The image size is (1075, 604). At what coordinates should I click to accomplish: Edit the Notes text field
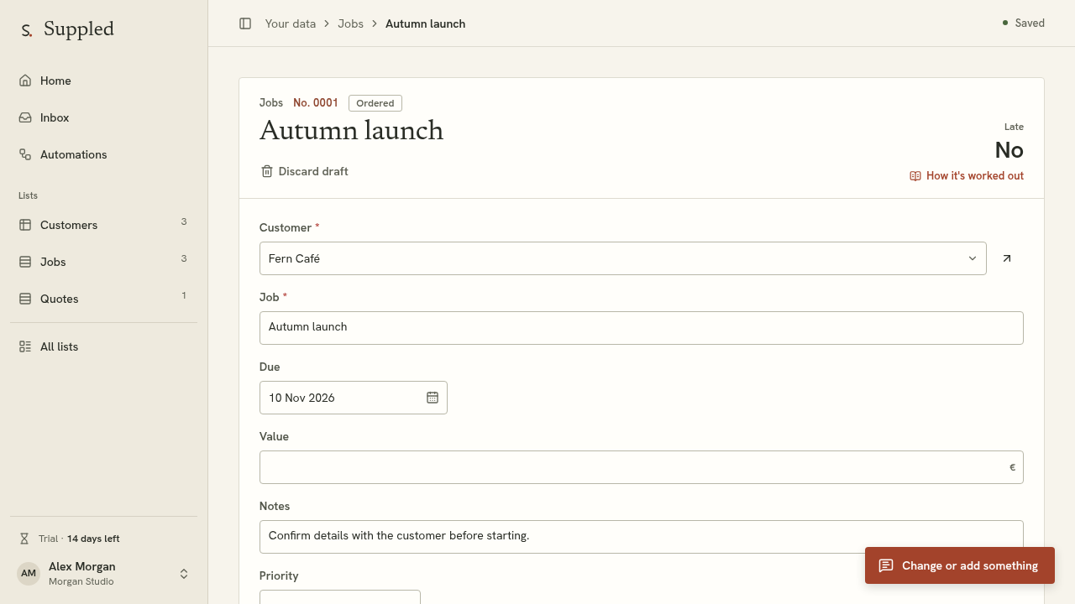coord(642,537)
